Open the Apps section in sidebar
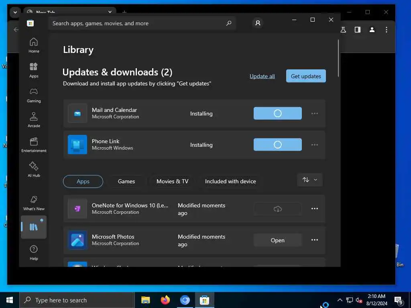The height and width of the screenshot is (308, 411). pyautogui.click(x=34, y=71)
